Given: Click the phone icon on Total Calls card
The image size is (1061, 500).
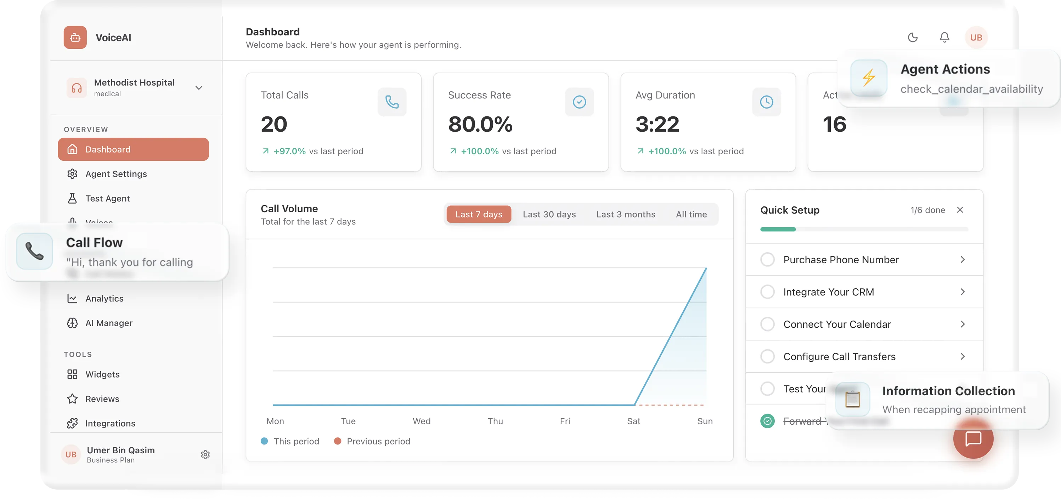Looking at the screenshot, I should coord(392,102).
